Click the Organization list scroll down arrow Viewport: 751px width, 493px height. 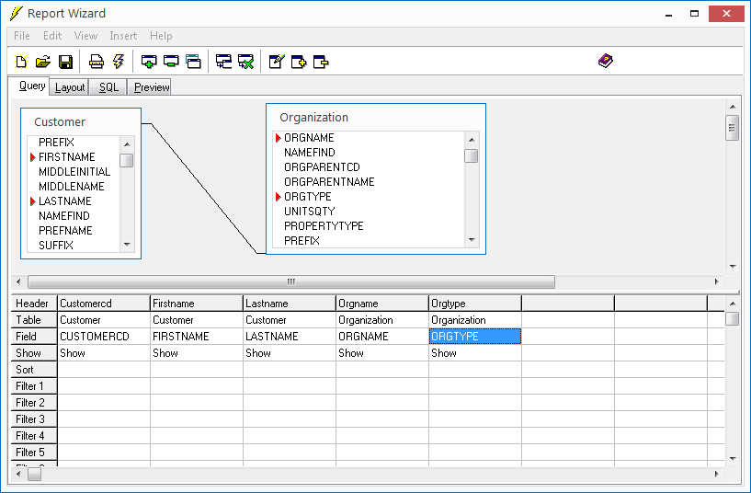coord(472,240)
